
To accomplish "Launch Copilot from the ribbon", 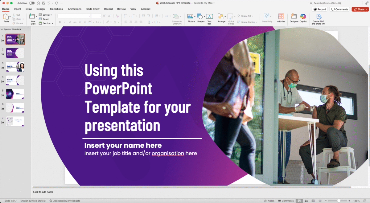I will [x=303, y=18].
